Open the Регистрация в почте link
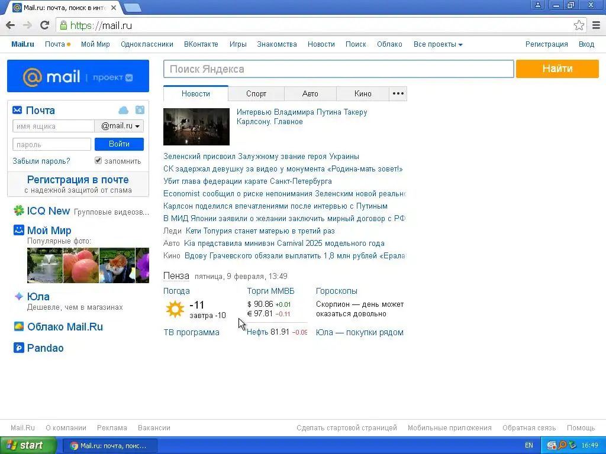This screenshot has width=606, height=454. pyautogui.click(x=78, y=180)
